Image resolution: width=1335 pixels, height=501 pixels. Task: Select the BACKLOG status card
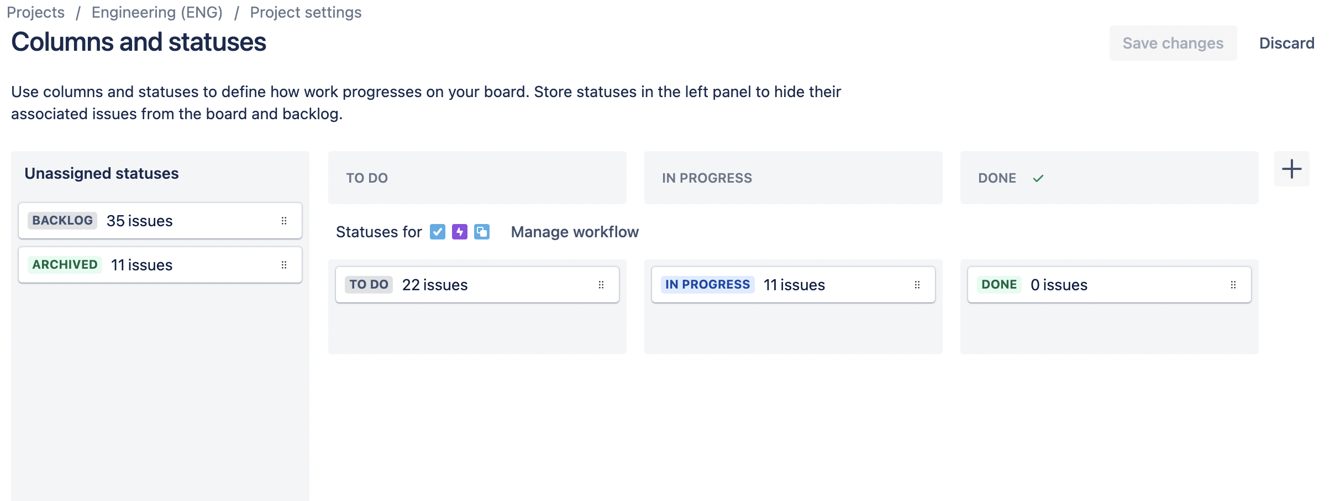[x=160, y=221]
